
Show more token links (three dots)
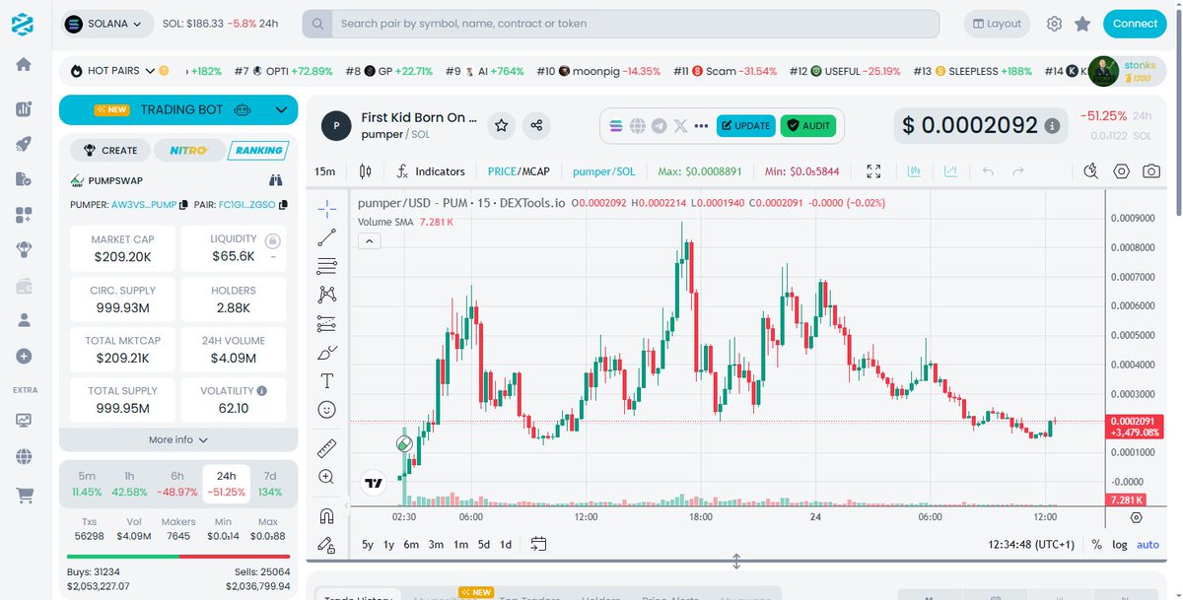point(701,126)
